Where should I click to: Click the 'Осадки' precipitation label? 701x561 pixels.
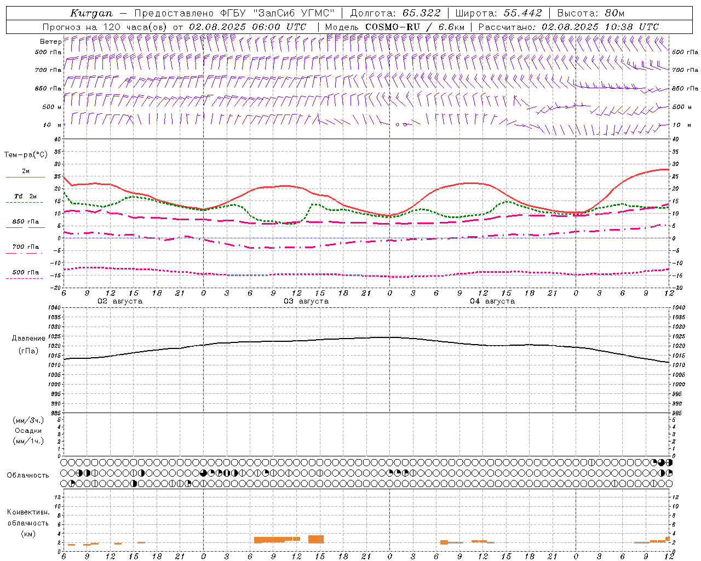(28, 431)
